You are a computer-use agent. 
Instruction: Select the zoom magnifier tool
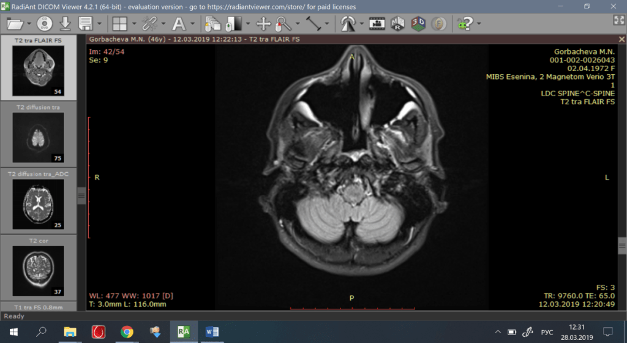tap(283, 24)
